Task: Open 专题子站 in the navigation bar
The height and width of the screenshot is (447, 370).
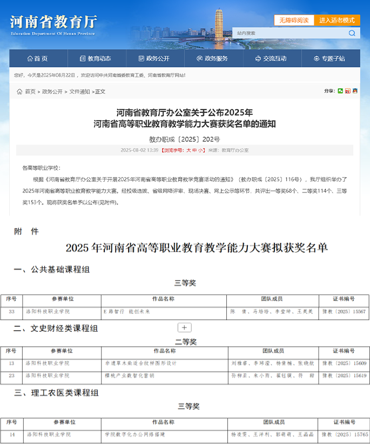Action: (329, 58)
